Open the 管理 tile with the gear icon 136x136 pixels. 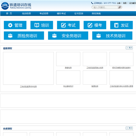15,25
